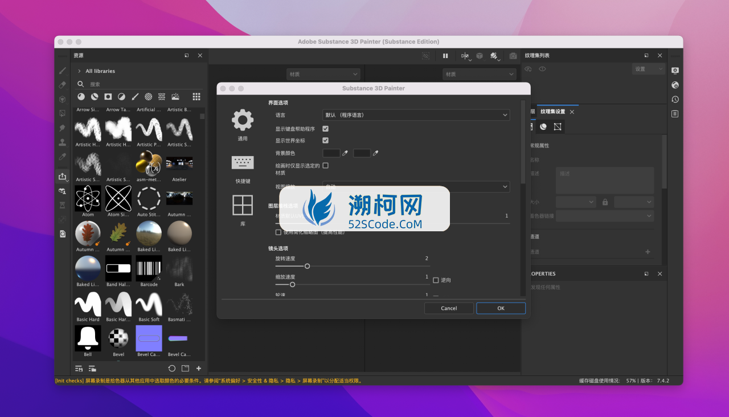
Task: Open the symmetry settings icon
Action: (x=465, y=56)
